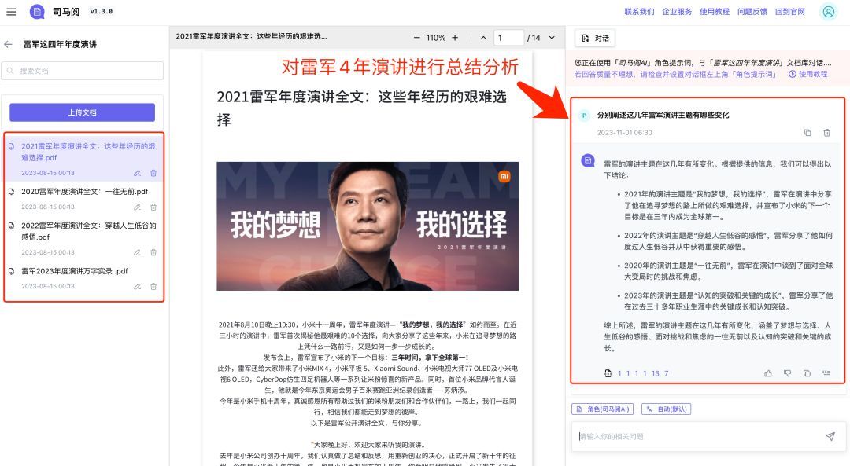Viewport: 850px width, 466px height.
Task: Delete the user question message
Action: click(826, 133)
